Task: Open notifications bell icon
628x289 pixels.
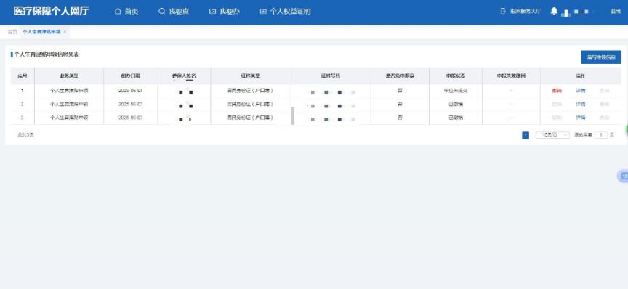Action: coord(554,11)
